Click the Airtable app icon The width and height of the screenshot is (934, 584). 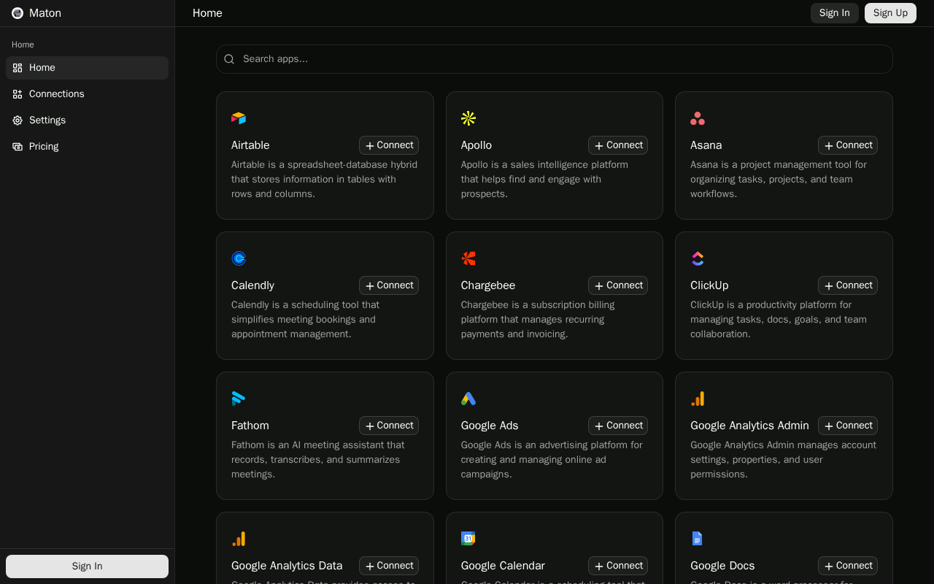pos(239,118)
